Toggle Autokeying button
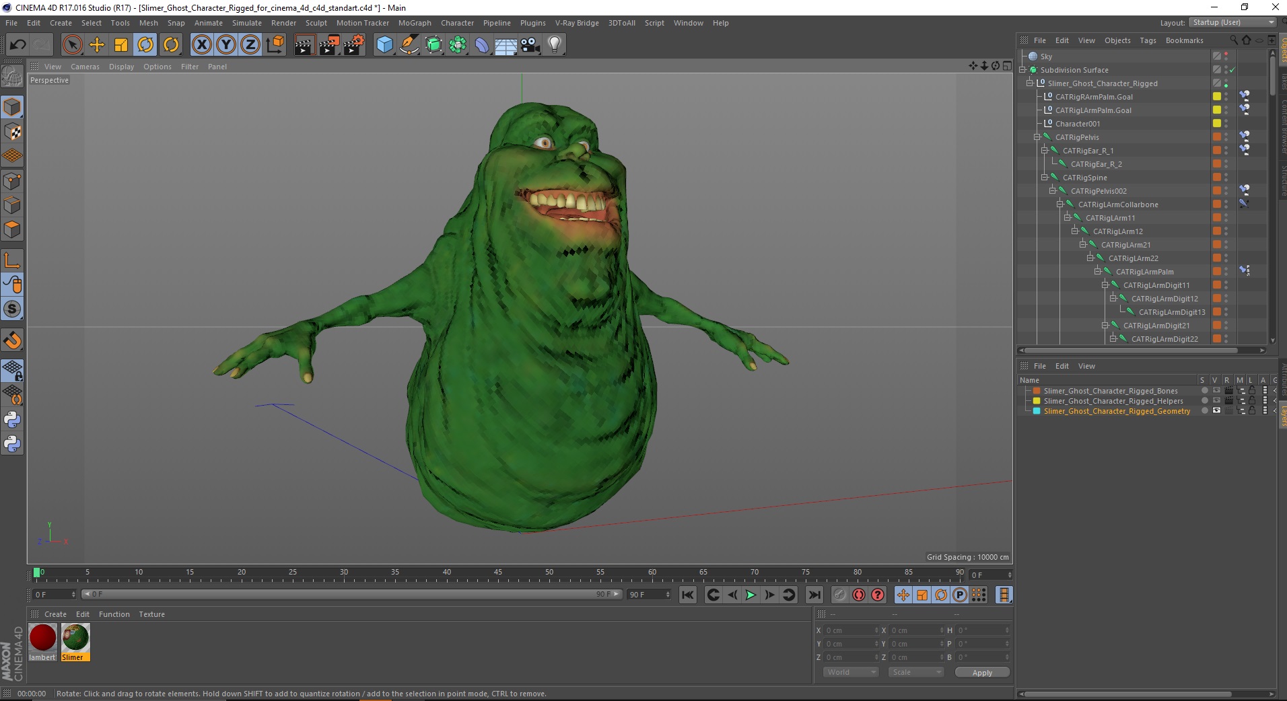1287x701 pixels. [858, 595]
